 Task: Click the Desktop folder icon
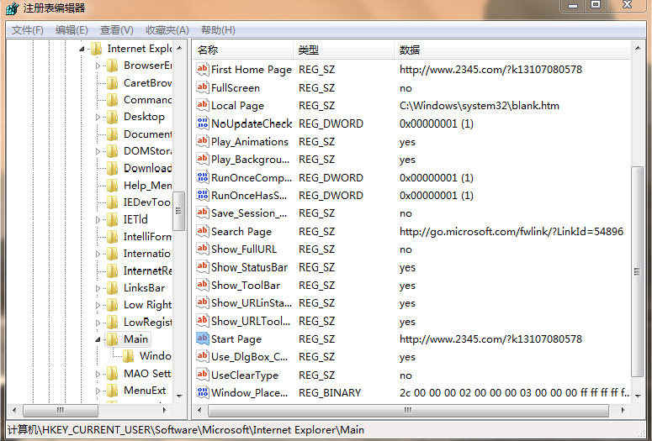pos(112,117)
